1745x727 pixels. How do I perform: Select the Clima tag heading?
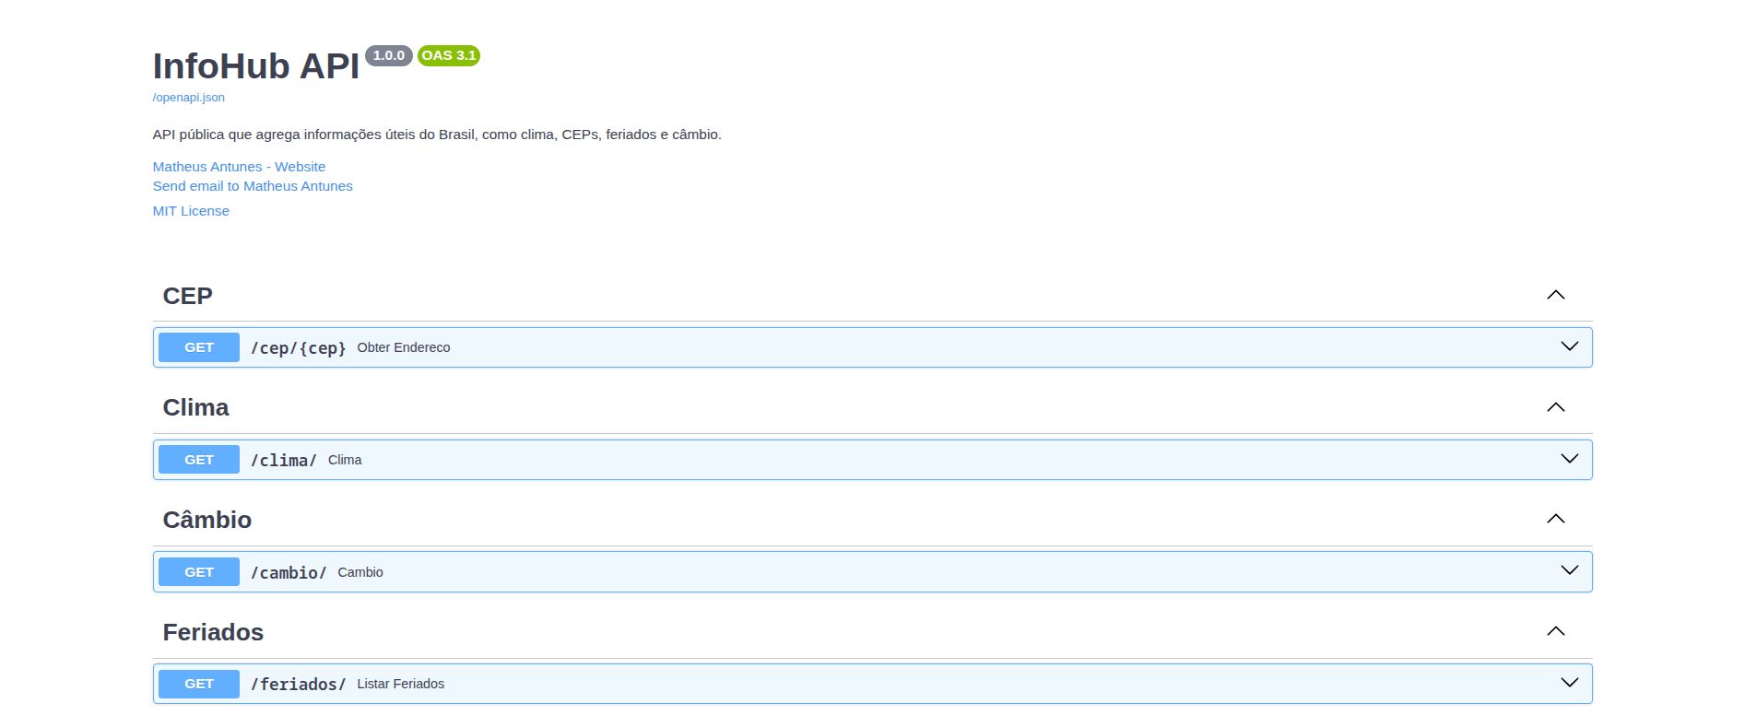pos(195,407)
